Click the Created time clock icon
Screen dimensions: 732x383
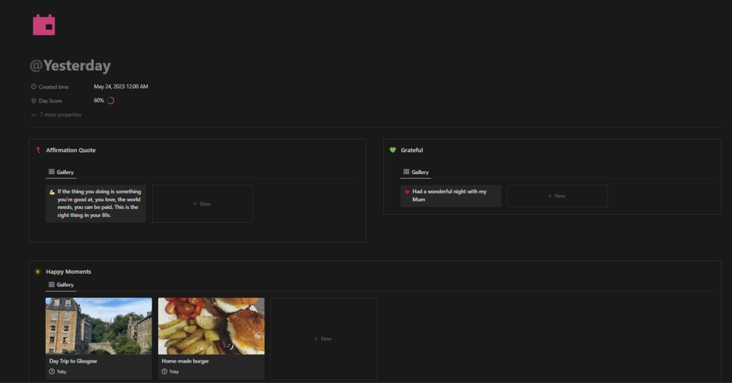34,87
